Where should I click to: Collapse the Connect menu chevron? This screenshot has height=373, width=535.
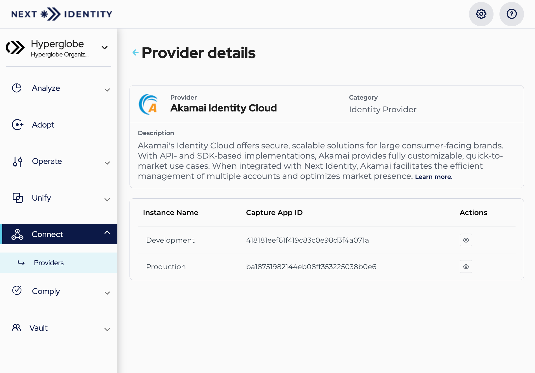(107, 232)
